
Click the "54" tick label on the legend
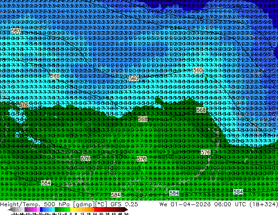tap(126, 214)
